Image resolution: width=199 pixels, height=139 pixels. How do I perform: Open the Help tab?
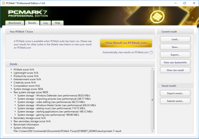(x=57, y=23)
